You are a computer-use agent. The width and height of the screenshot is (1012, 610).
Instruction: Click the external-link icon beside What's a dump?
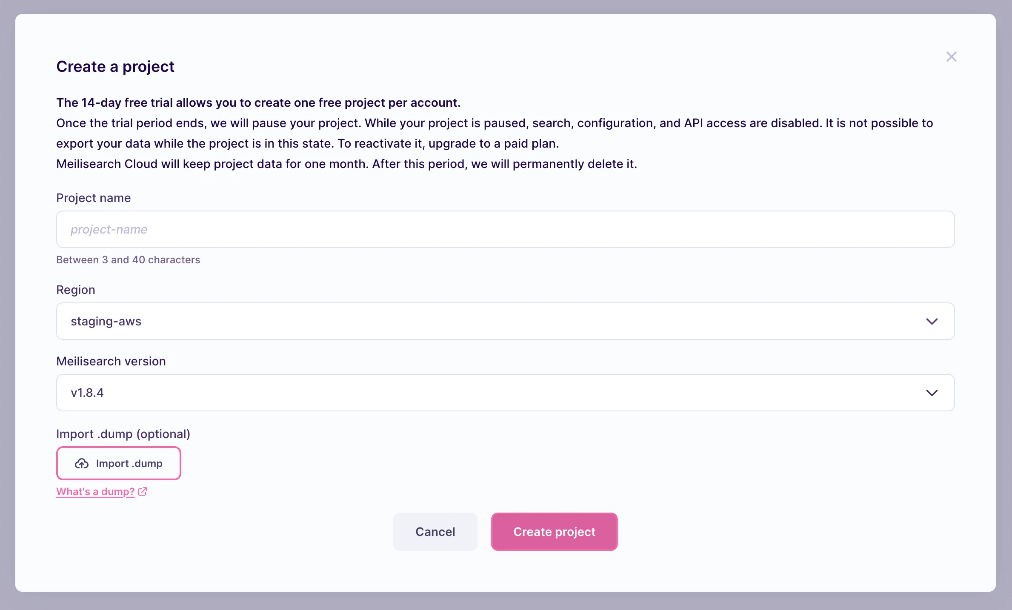point(142,491)
